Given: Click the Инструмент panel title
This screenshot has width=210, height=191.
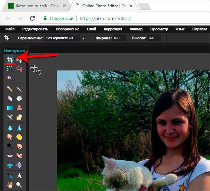Looking at the screenshot, I should tap(14, 51).
